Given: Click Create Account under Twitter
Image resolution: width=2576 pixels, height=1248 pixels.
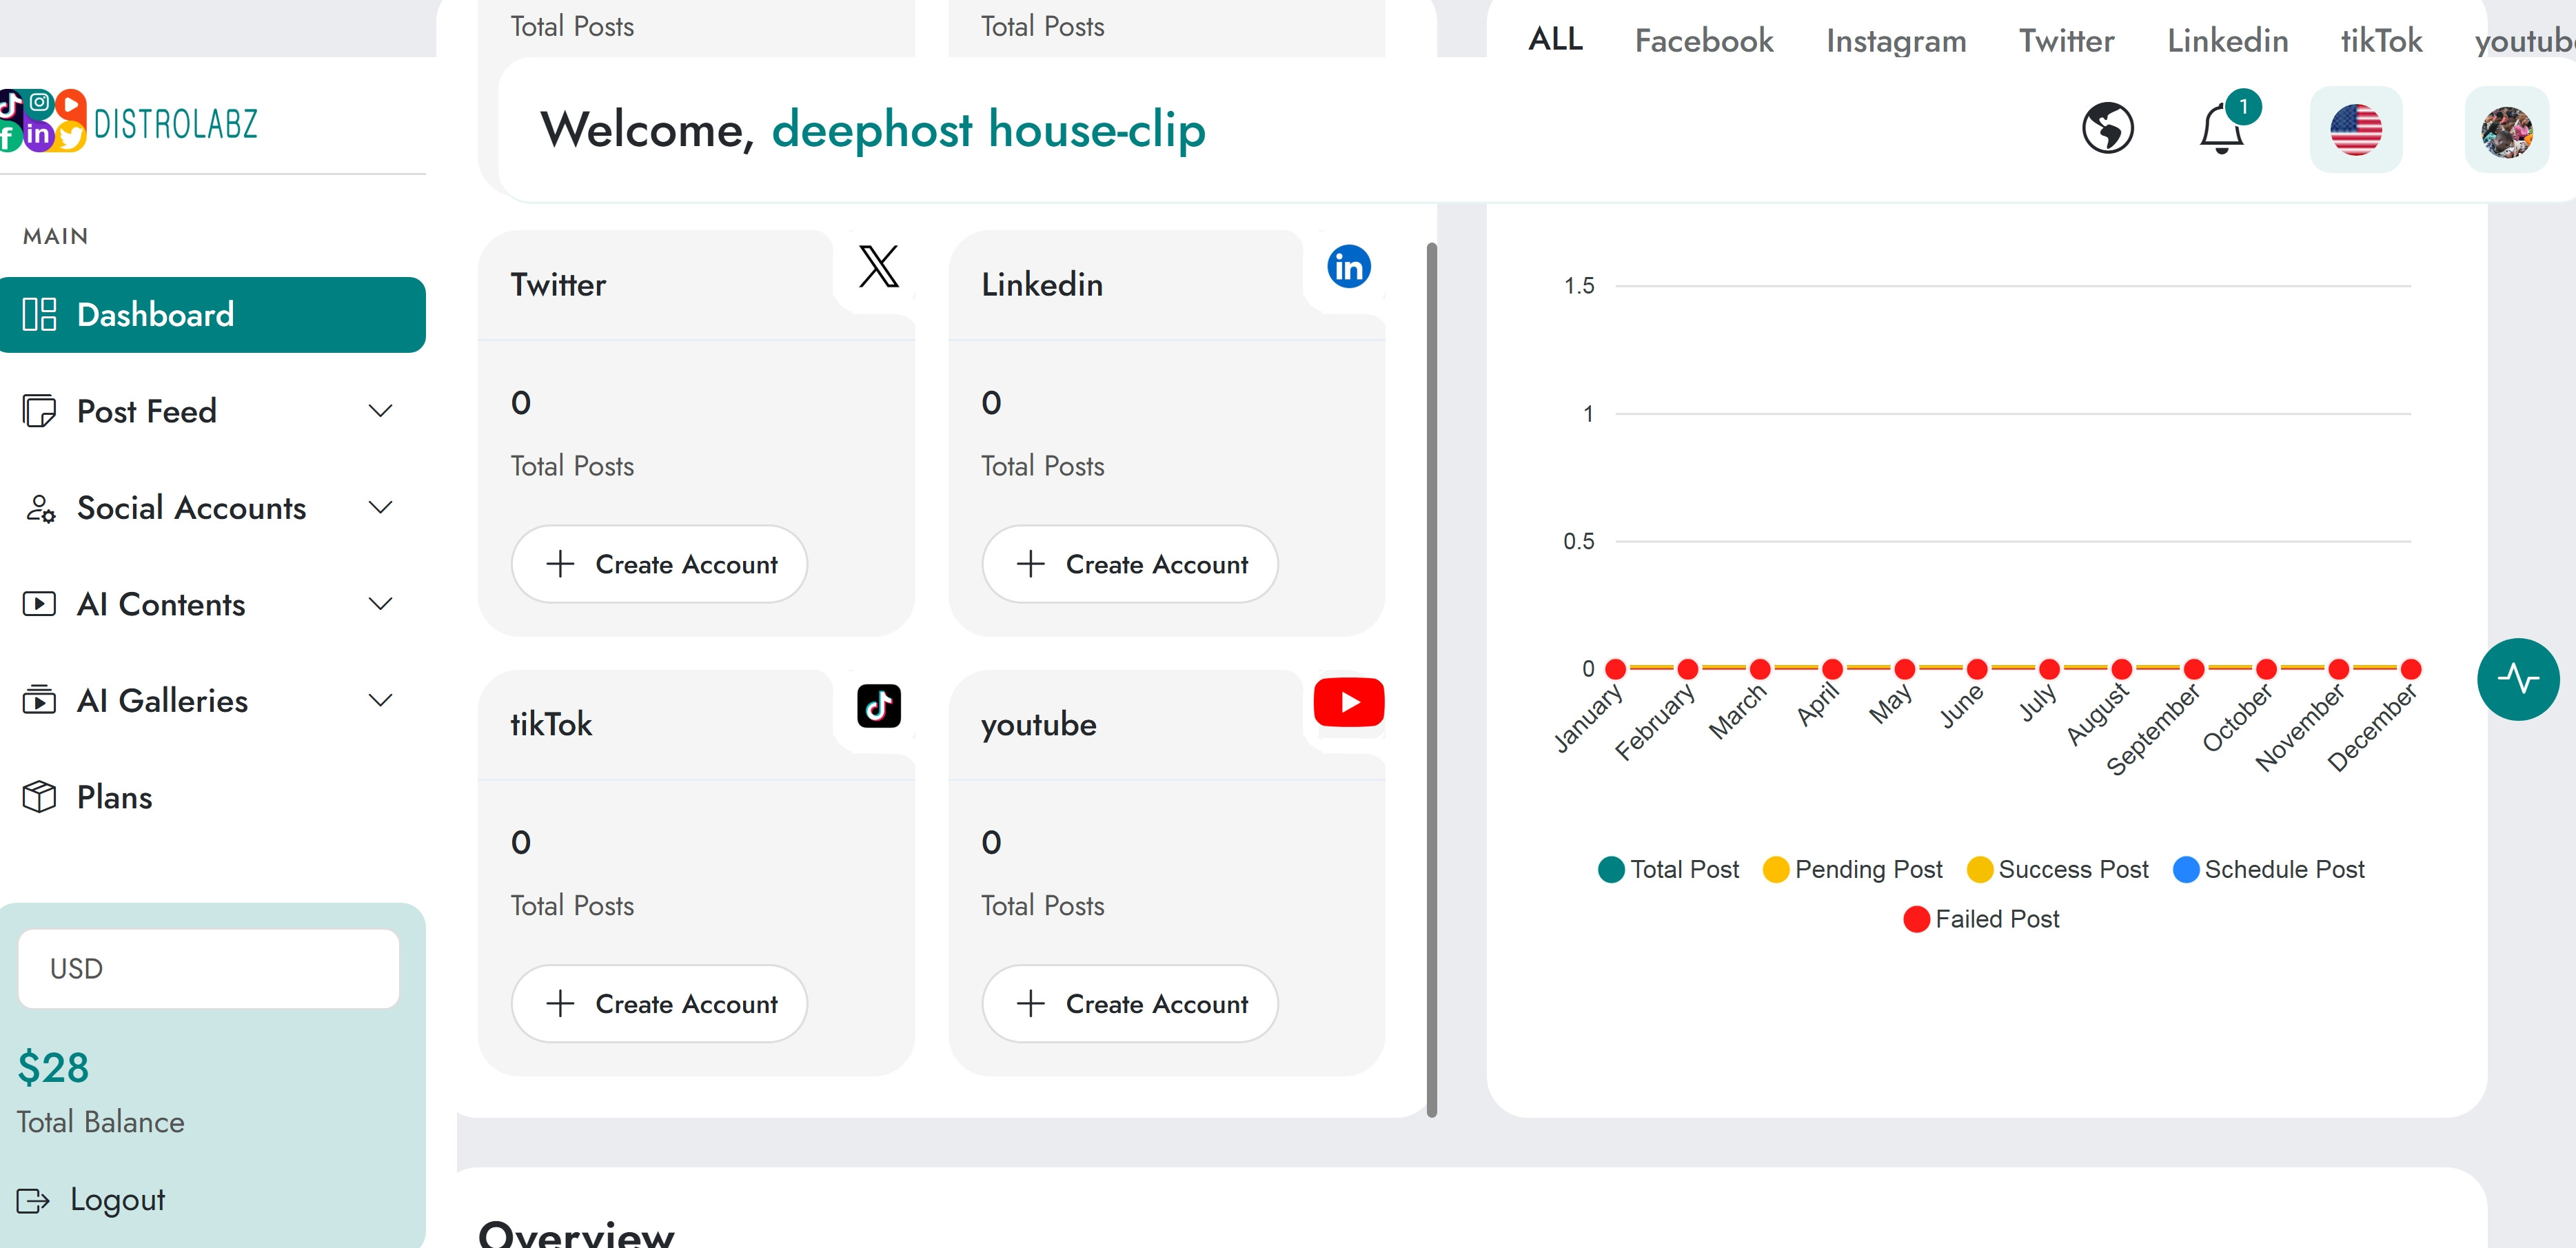Looking at the screenshot, I should pos(659,565).
